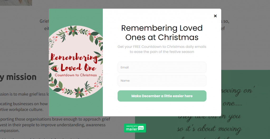
Task: Click the Countdown to Christmas caption in the image
Action: (76, 75)
